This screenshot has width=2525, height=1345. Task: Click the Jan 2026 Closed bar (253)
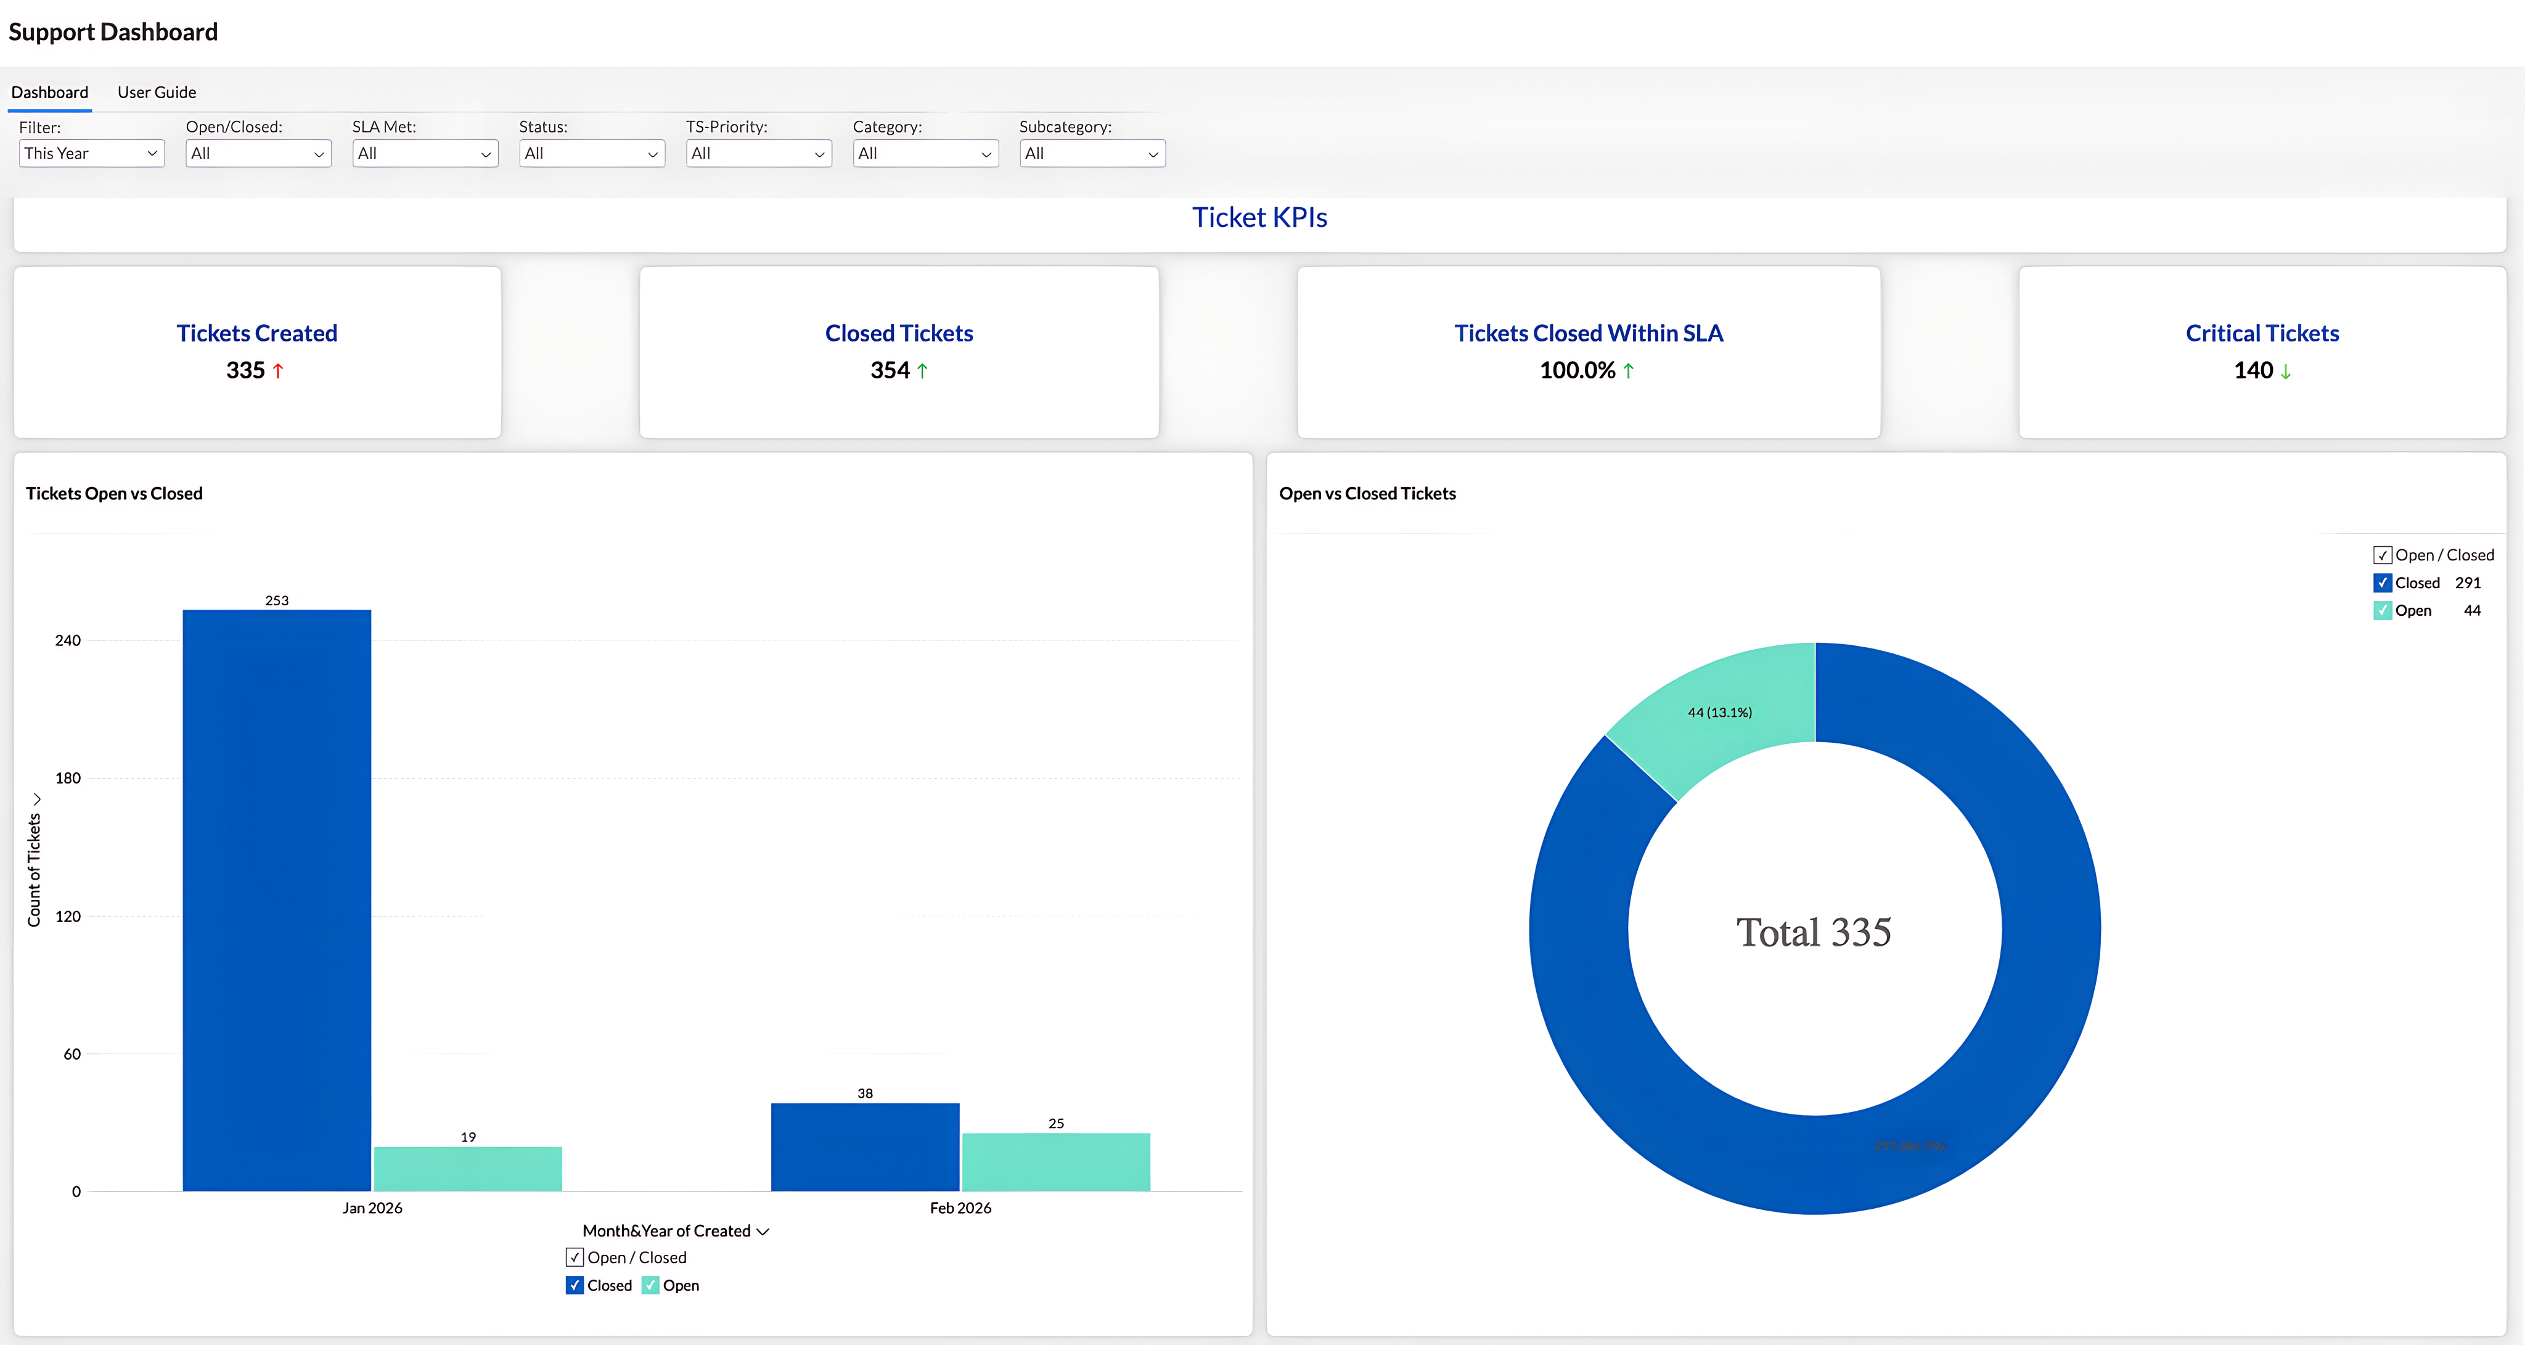276,900
